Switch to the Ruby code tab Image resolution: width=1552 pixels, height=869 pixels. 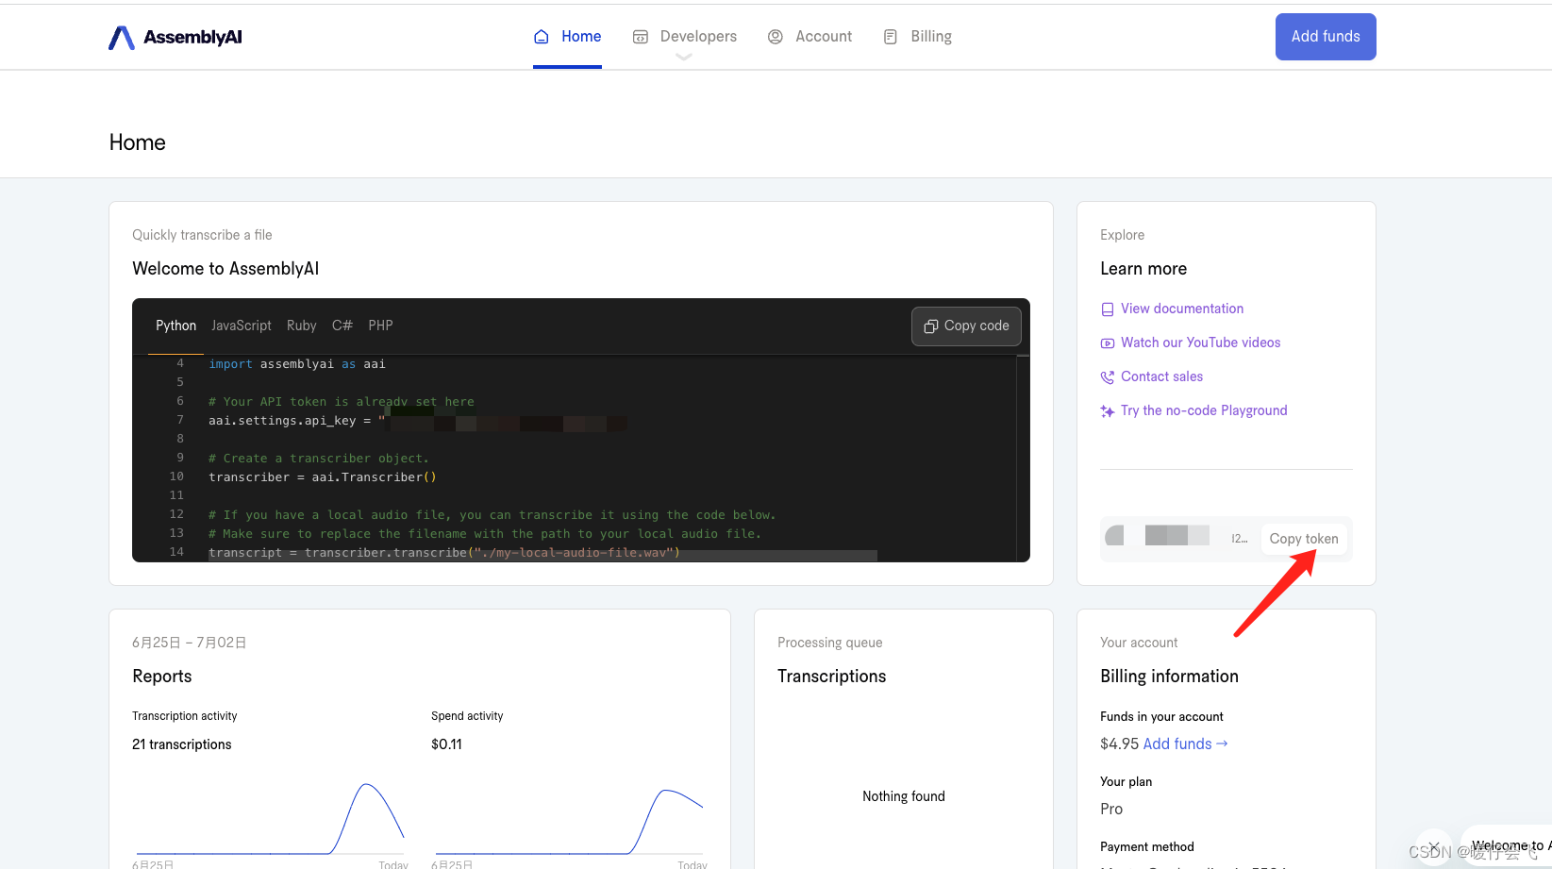tap(302, 326)
